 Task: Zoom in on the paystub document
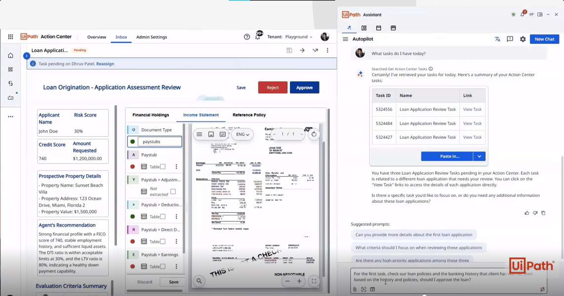tap(299, 281)
